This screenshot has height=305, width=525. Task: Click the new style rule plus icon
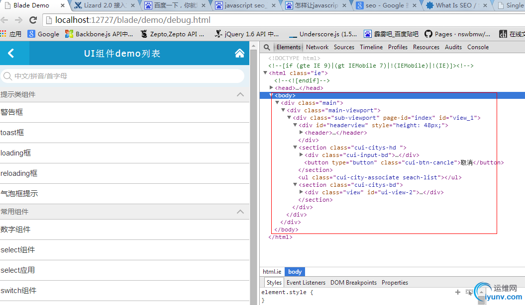click(x=458, y=292)
